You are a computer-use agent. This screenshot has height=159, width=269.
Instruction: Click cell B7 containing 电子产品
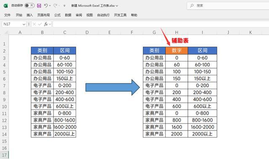coord(42,85)
